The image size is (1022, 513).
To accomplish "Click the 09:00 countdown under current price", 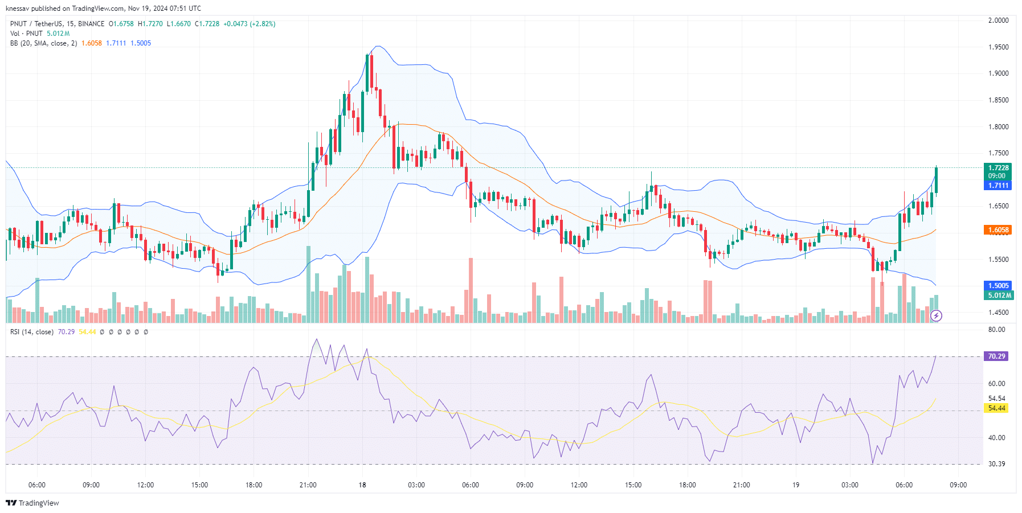I will point(997,176).
